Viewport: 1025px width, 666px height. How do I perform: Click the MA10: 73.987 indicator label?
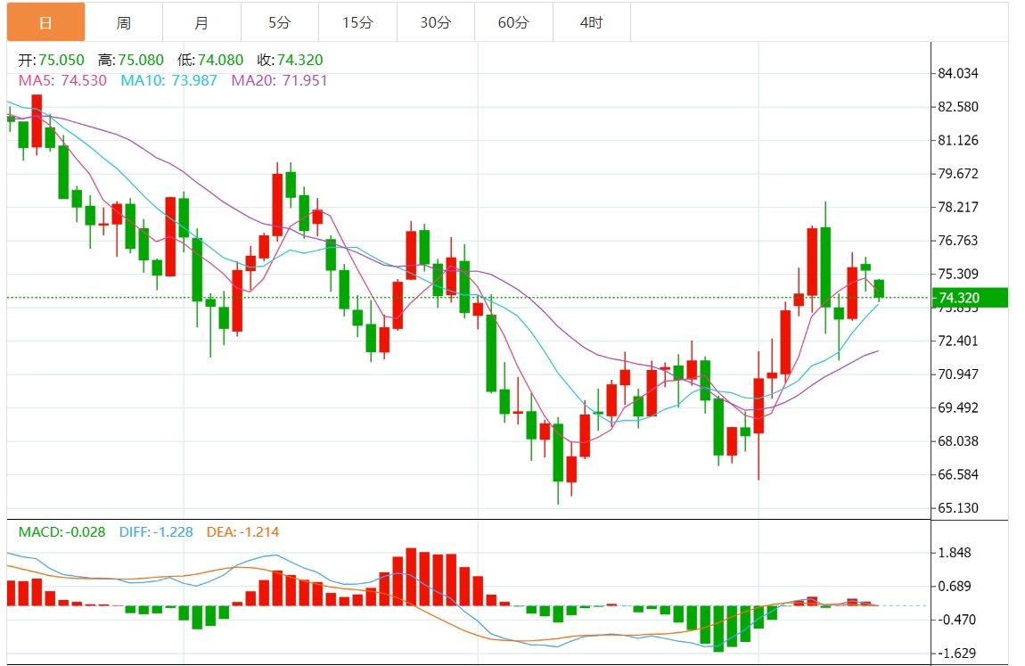coord(168,80)
